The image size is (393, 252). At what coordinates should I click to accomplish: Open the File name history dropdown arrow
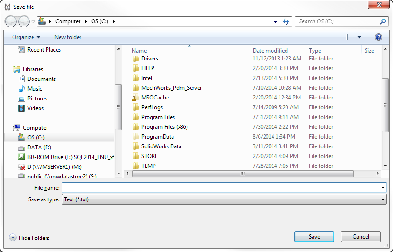pyautogui.click(x=383, y=188)
